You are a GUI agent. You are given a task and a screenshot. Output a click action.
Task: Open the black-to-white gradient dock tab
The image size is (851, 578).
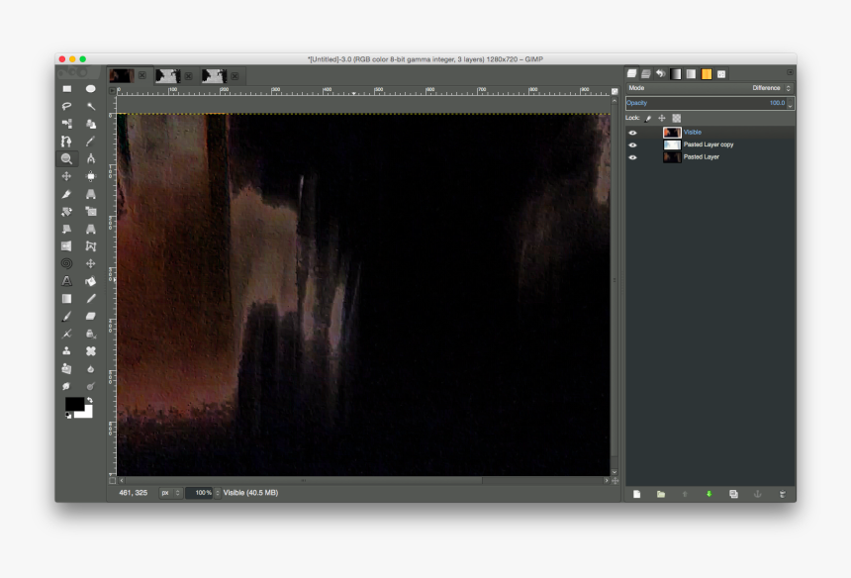(x=676, y=74)
